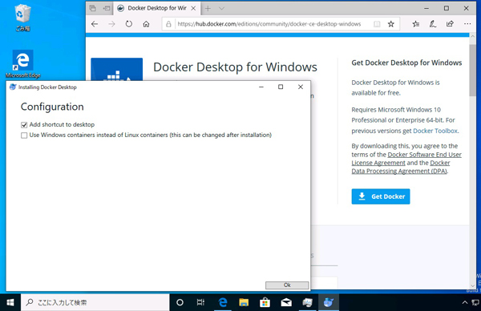The image size is (481, 311).
Task: Open Mail app from taskbar
Action: tap(286, 302)
